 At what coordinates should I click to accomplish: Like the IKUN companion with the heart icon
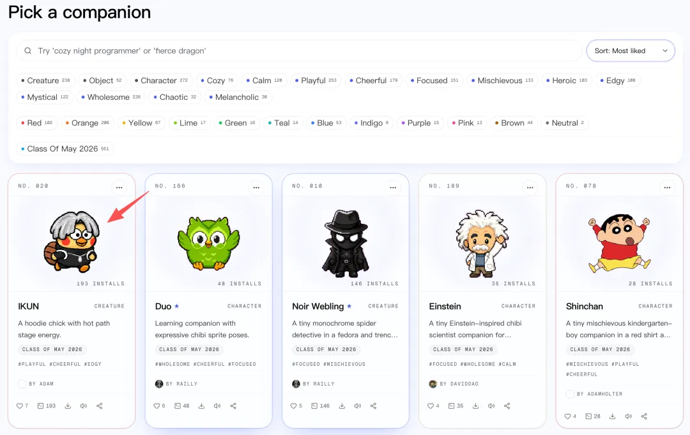click(x=19, y=406)
